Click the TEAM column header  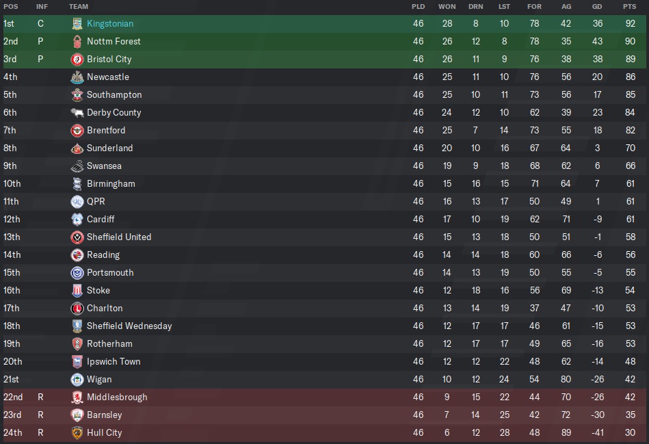[79, 7]
